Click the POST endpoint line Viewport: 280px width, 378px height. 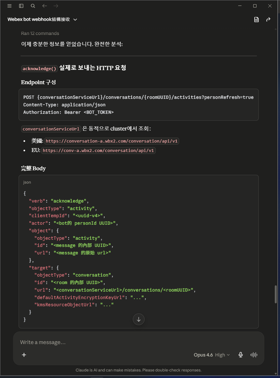138,97
